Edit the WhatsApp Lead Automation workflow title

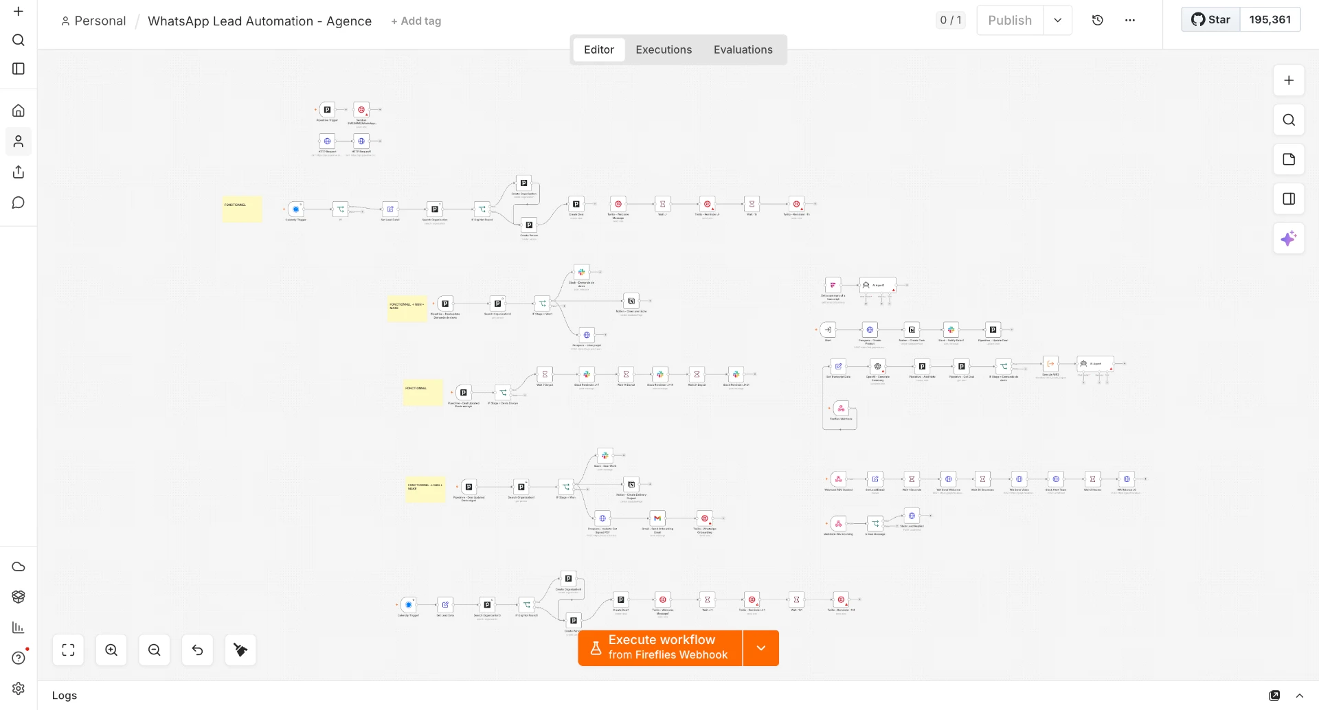click(x=260, y=21)
